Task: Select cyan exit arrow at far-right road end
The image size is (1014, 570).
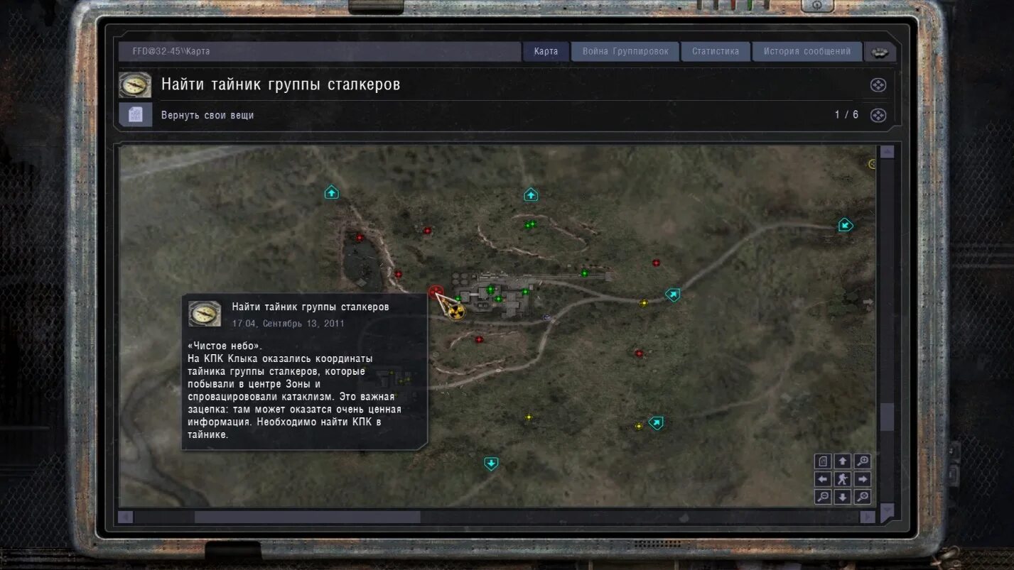Action: (x=845, y=225)
